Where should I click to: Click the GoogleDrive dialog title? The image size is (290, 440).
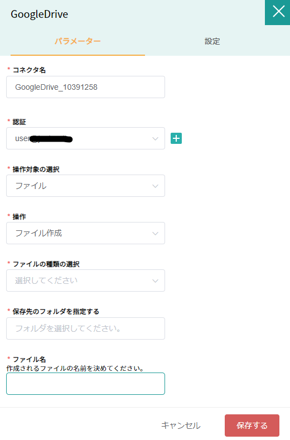(39, 14)
